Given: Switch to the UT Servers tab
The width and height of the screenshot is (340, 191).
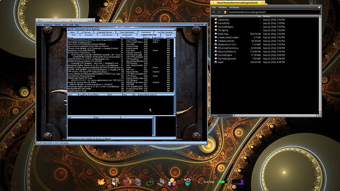Looking at the screenshot, I should tap(86, 32).
